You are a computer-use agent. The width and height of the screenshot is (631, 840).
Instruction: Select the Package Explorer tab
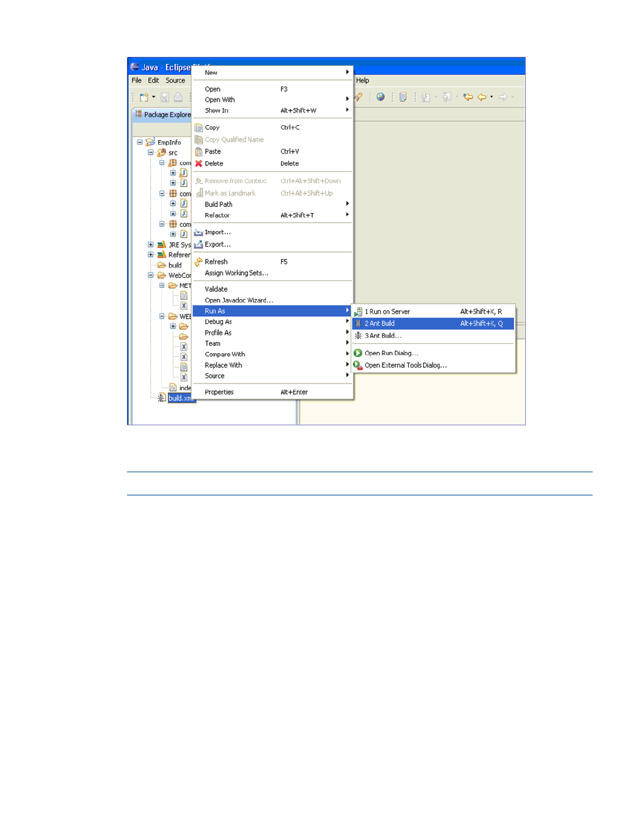(x=163, y=114)
